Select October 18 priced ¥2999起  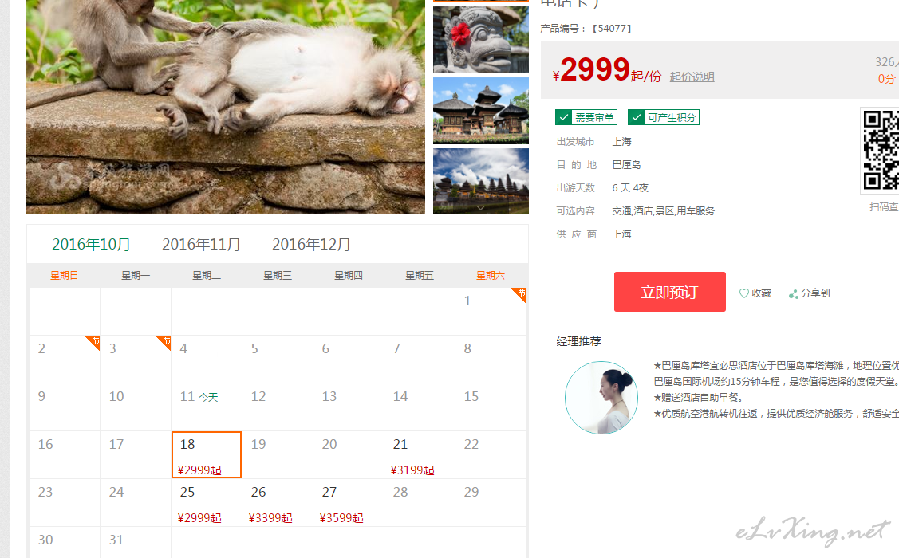[207, 455]
